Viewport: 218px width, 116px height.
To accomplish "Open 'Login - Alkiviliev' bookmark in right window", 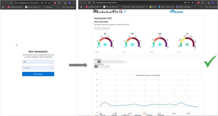I will coord(166,7).
